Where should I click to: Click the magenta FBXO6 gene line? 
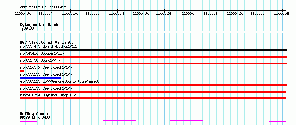point(153,121)
